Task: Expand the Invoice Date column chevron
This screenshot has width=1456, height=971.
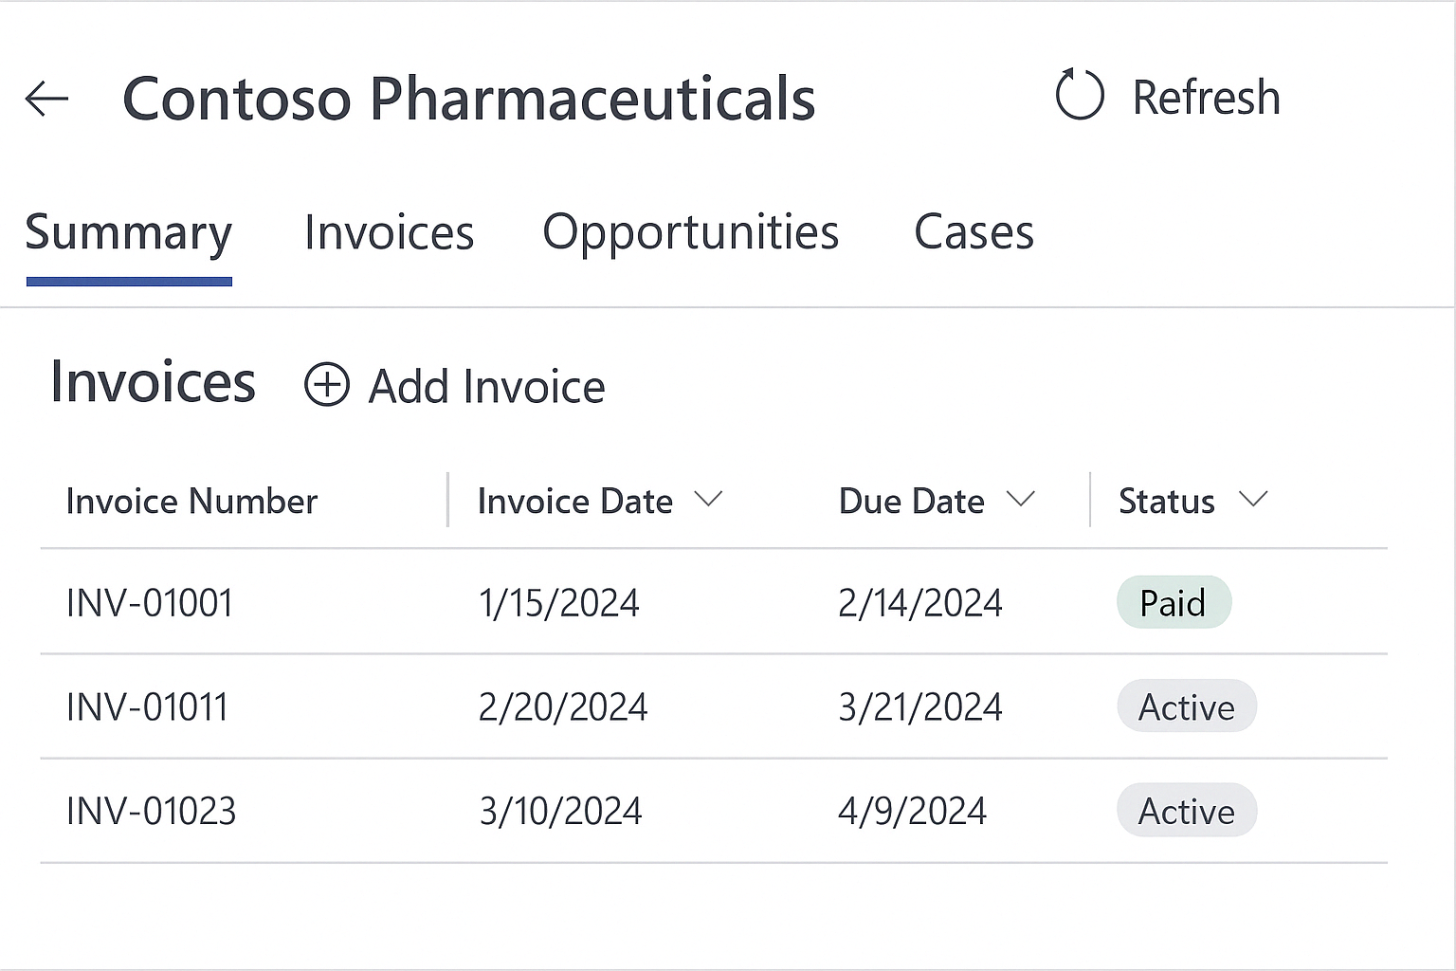Action: (708, 499)
